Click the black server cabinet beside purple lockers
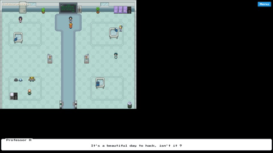The height and width of the screenshot is (153, 273). (x=129, y=10)
